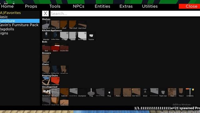Pick the Double Bed prop
The height and width of the screenshot is (113, 200).
pyautogui.click(x=64, y=47)
